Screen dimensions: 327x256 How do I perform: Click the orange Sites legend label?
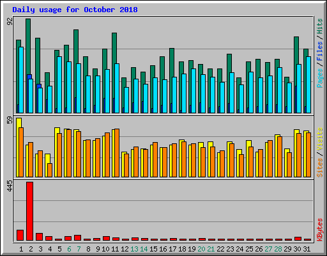320,168
